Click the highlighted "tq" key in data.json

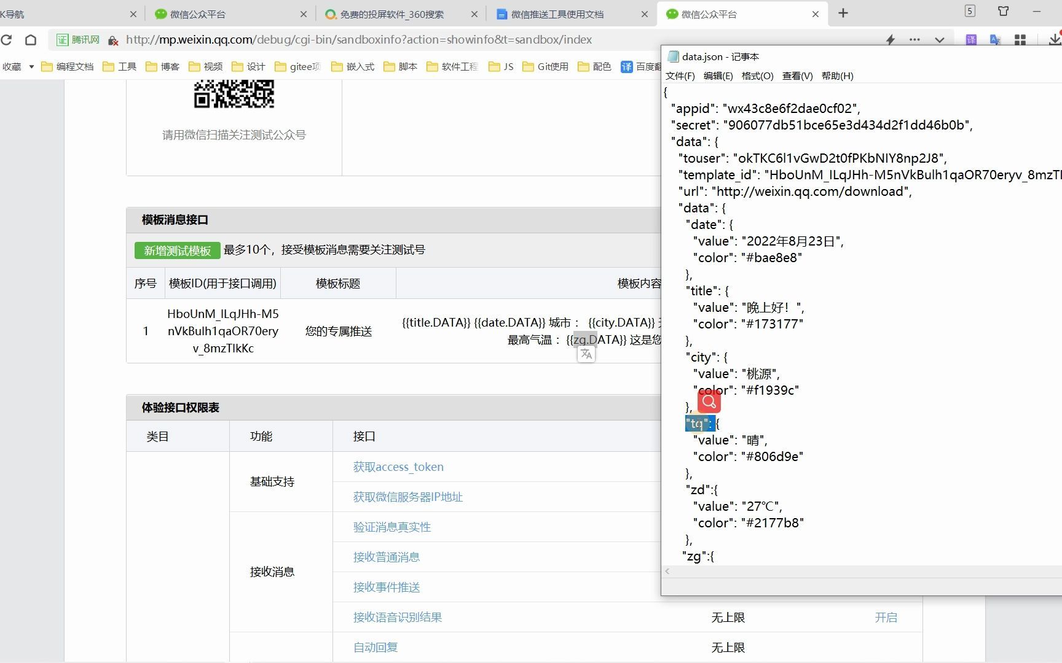click(x=699, y=424)
